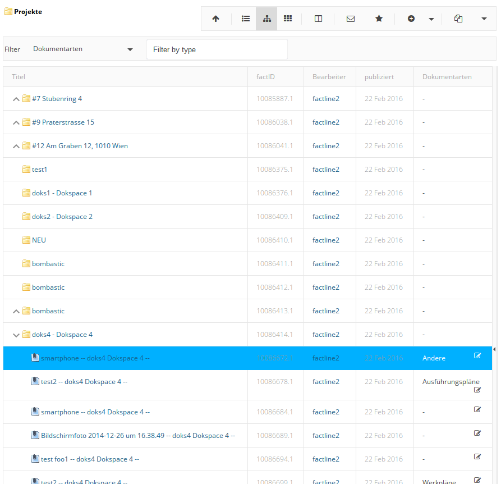Click the copy documents icon
This screenshot has height=484, width=501.
pos(458,19)
